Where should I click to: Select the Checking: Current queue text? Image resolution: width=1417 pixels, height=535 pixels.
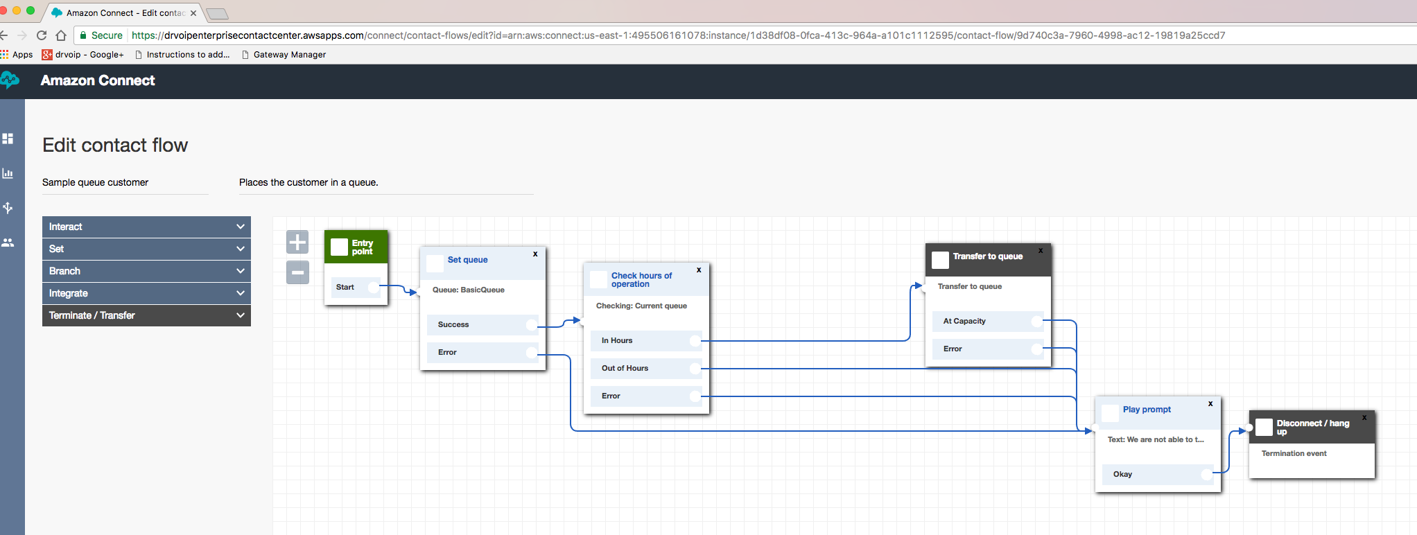click(641, 306)
